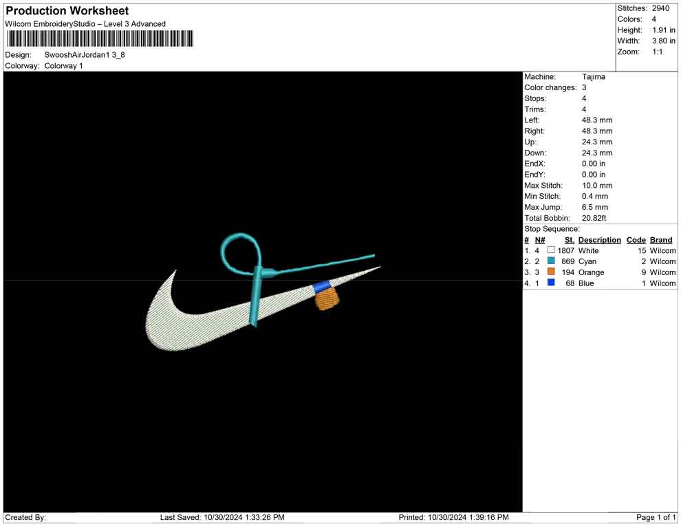Click the Brand column header

pos(661,240)
